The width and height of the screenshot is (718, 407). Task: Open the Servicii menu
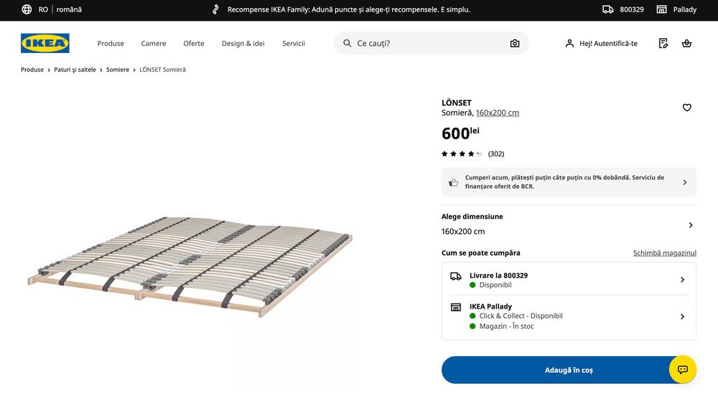click(294, 43)
